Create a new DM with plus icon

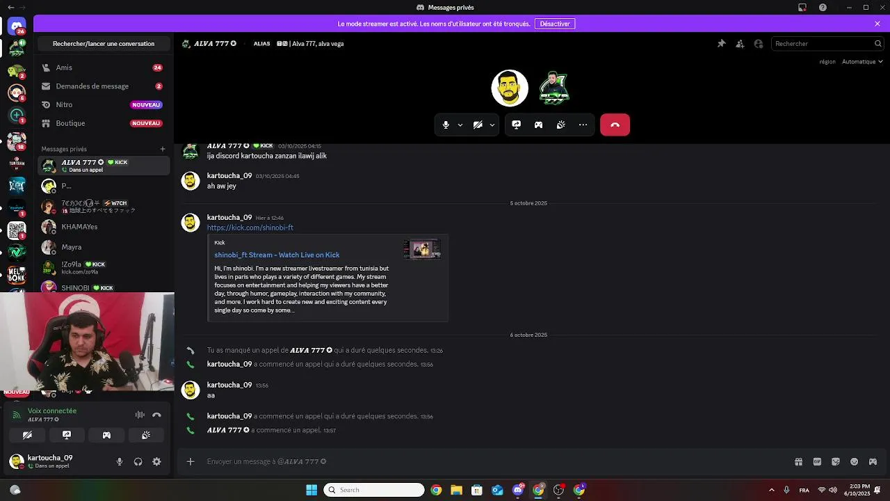(x=163, y=149)
